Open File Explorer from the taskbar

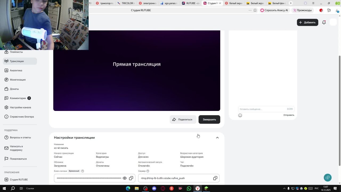[x=137, y=188]
